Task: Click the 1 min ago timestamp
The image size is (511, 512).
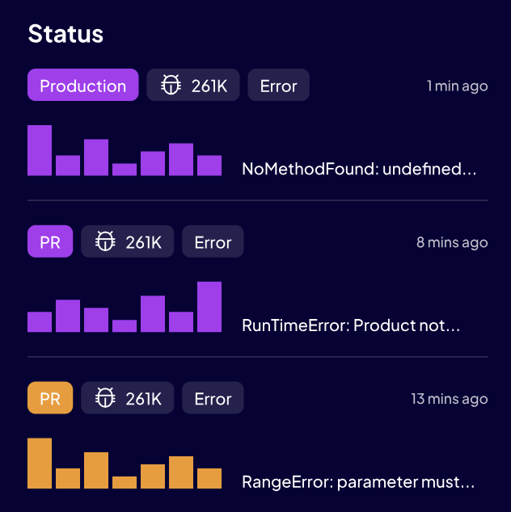Action: coord(458,86)
